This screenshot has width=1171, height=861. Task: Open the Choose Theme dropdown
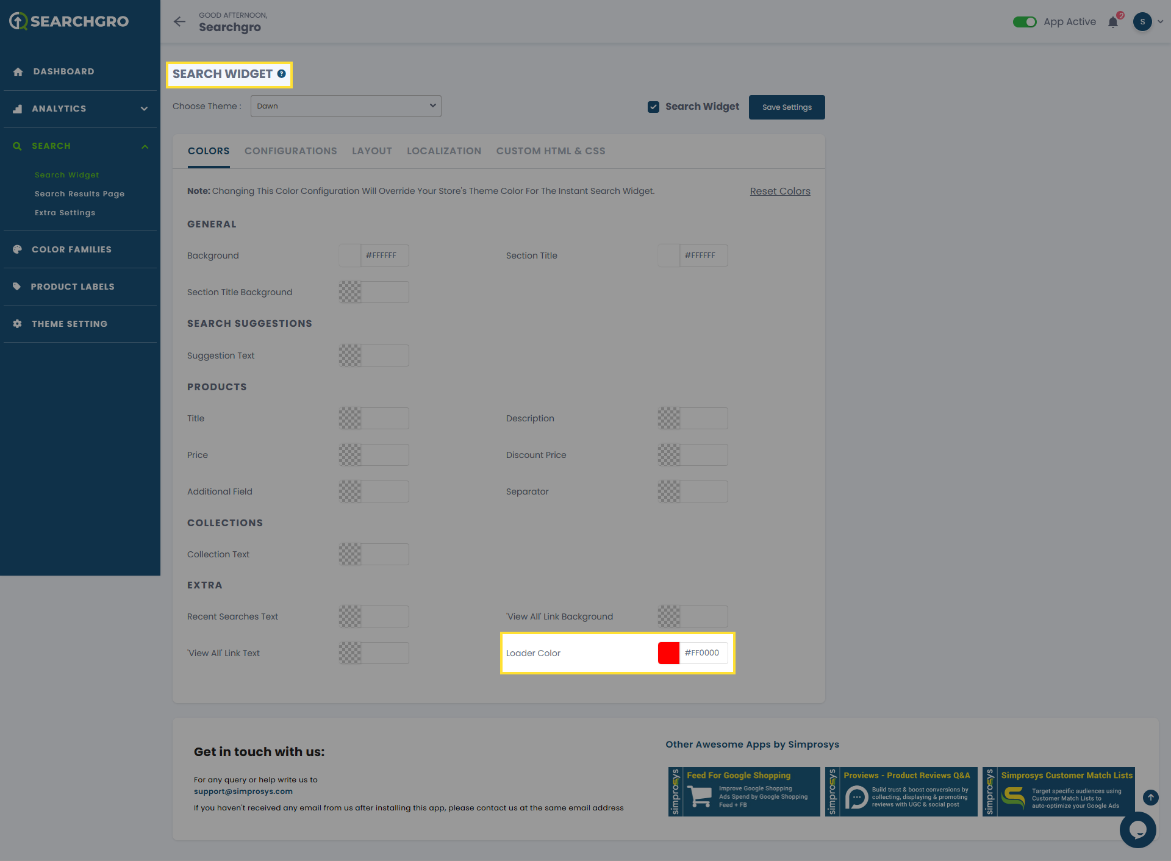(346, 106)
